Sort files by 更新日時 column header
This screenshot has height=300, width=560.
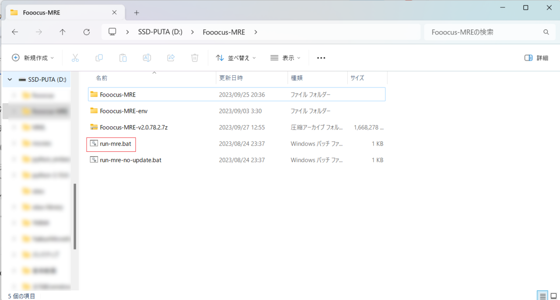click(231, 78)
